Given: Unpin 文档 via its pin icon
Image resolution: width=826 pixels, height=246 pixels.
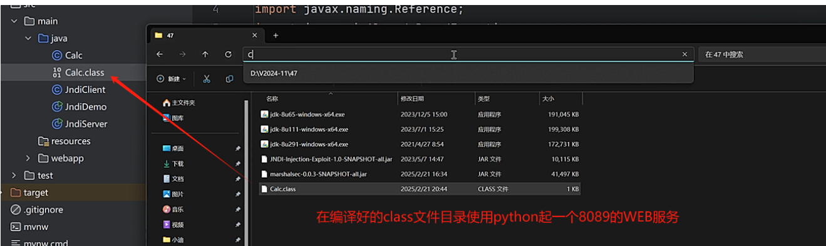Looking at the screenshot, I should click(x=237, y=179).
